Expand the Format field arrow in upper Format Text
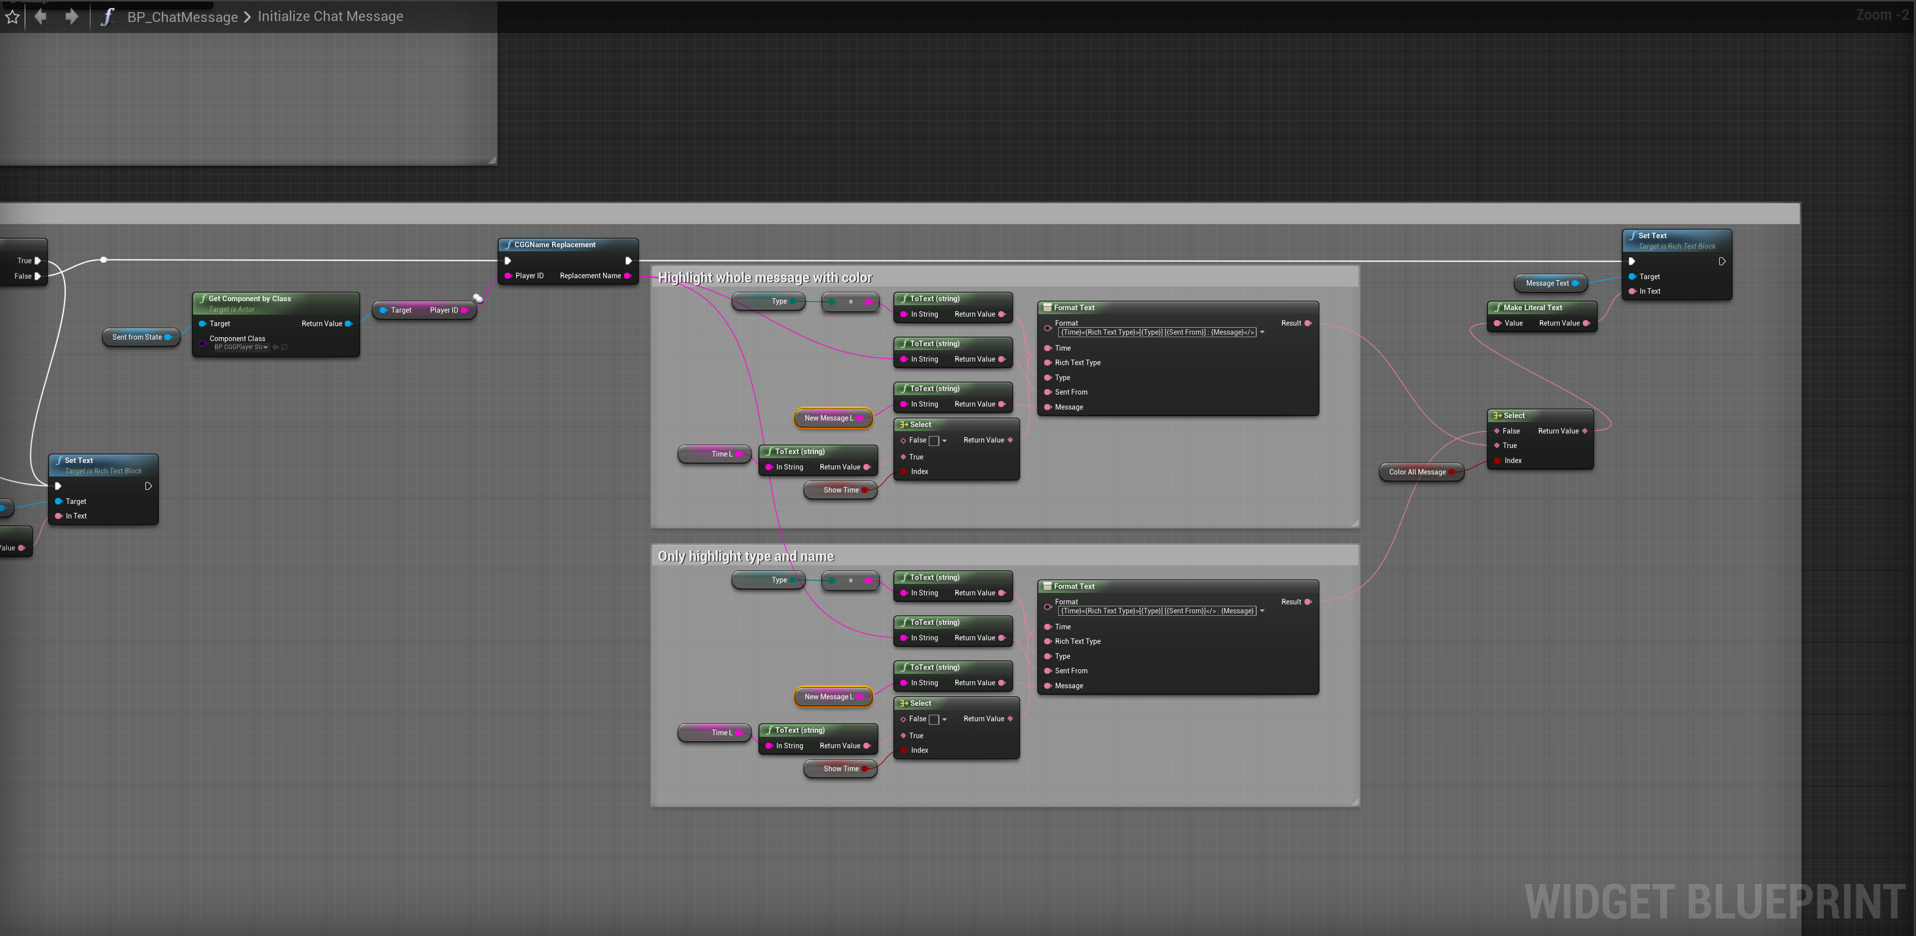Screen dimensions: 1916x936 click(x=1262, y=332)
